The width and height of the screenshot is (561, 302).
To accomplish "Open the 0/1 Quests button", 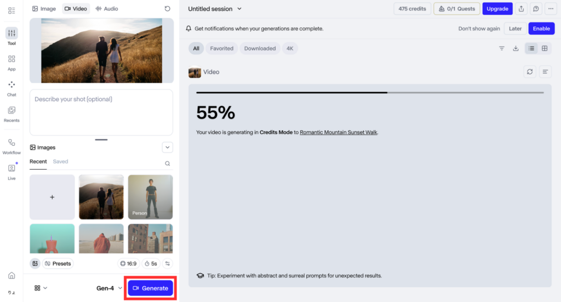I will [456, 9].
